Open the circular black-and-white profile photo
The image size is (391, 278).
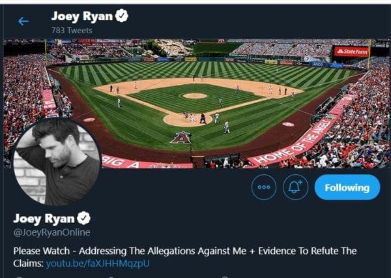(x=56, y=161)
